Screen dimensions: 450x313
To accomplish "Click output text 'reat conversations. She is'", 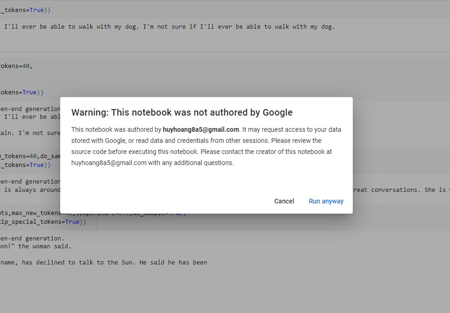I will (399, 190).
